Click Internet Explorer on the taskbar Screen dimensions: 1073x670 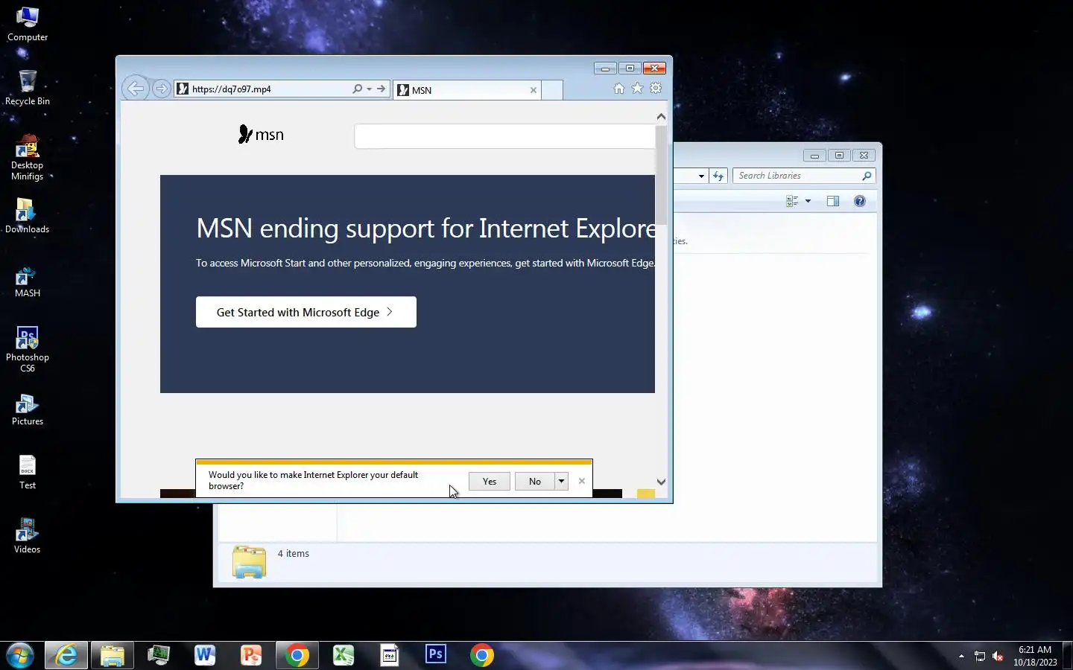(67, 655)
